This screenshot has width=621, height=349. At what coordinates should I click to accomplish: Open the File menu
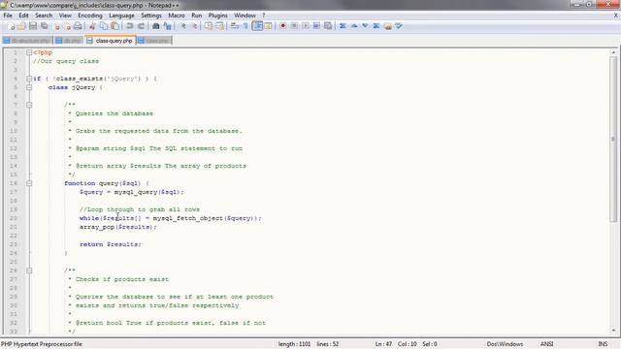pos(8,16)
